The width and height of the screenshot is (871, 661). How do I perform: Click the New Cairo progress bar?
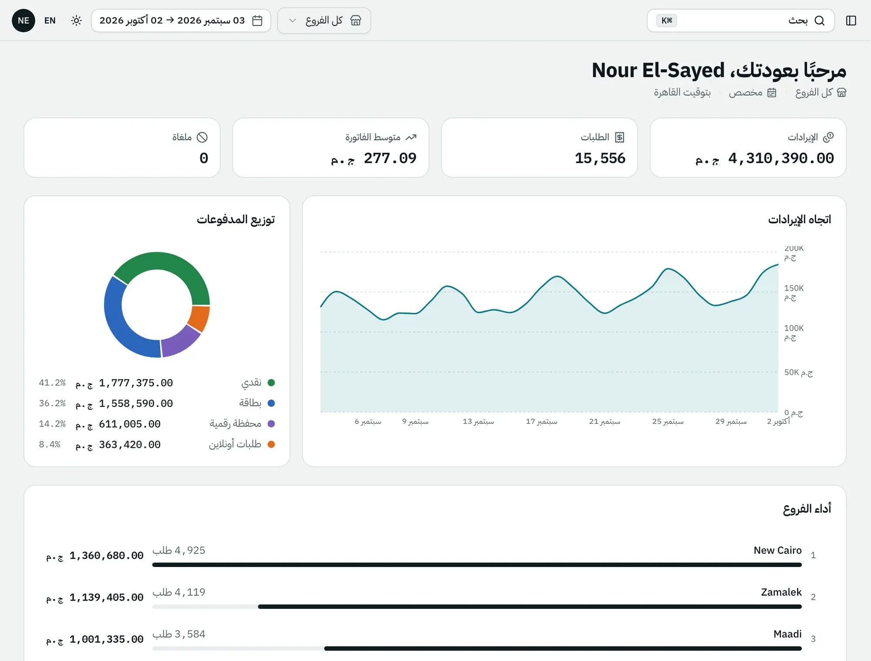coord(477,565)
